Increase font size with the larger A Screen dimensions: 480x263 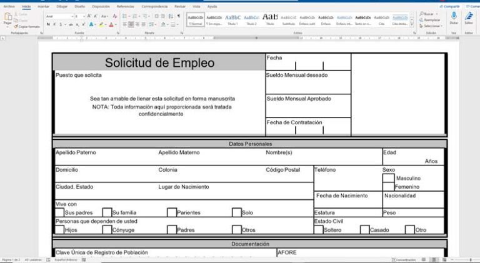click(x=89, y=16)
